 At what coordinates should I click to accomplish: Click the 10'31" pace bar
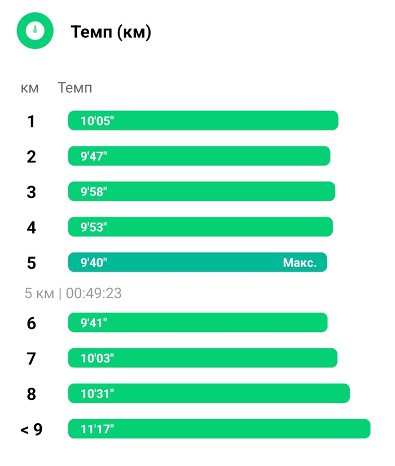coord(209,393)
